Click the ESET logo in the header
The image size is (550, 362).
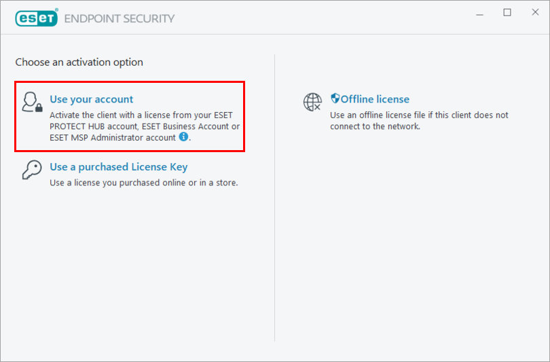(37, 18)
